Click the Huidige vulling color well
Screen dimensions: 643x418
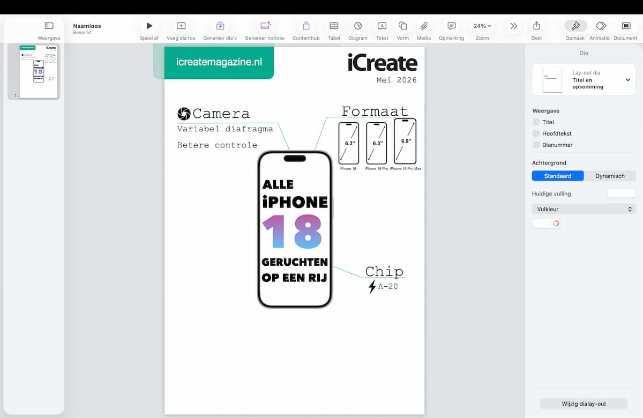pyautogui.click(x=621, y=193)
